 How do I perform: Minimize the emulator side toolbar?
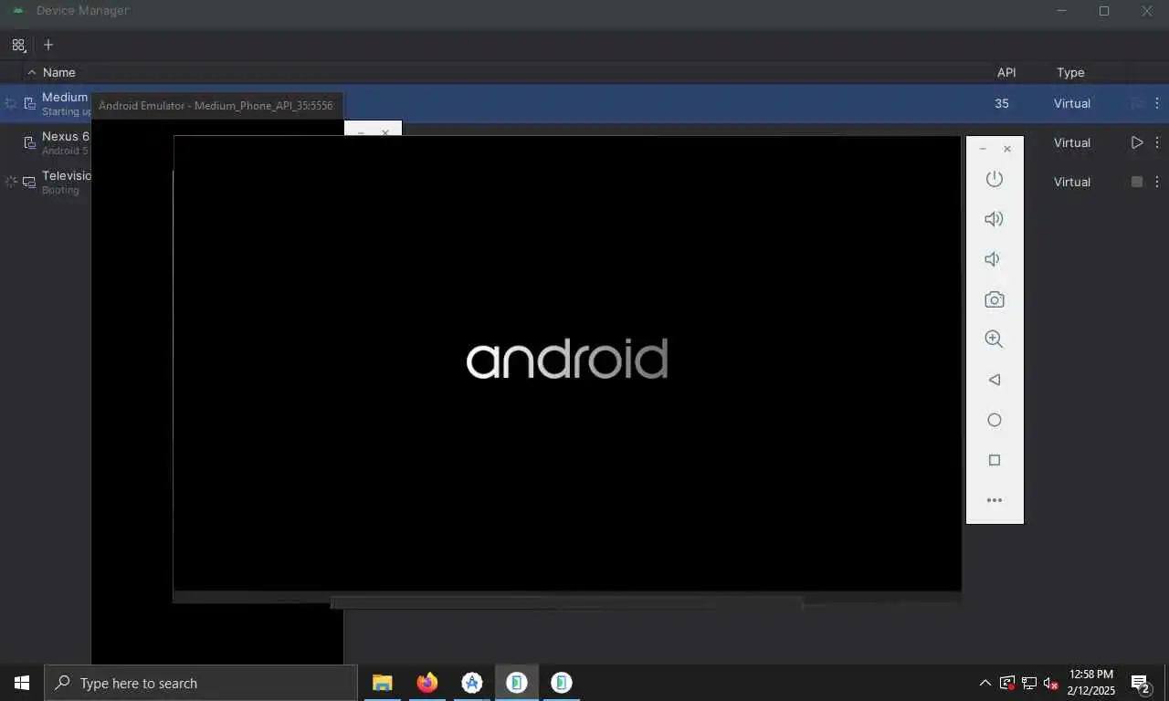[x=983, y=149]
